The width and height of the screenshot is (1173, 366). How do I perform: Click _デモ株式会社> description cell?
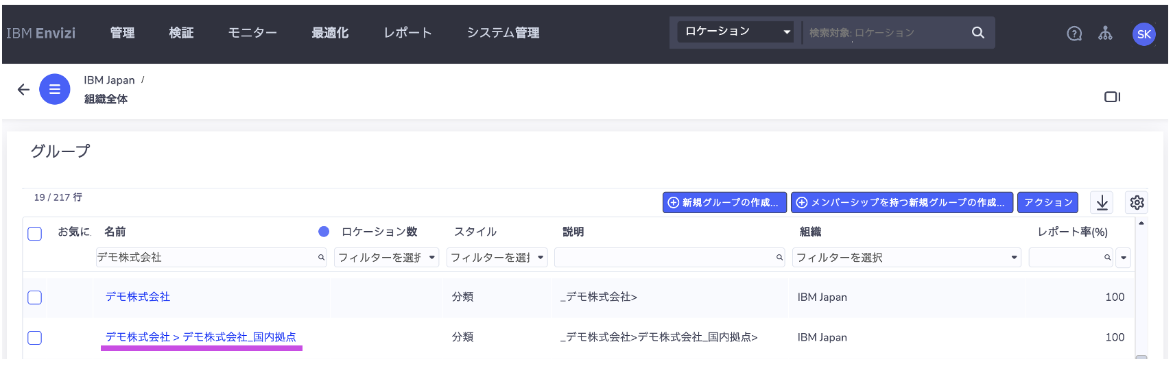pos(599,297)
